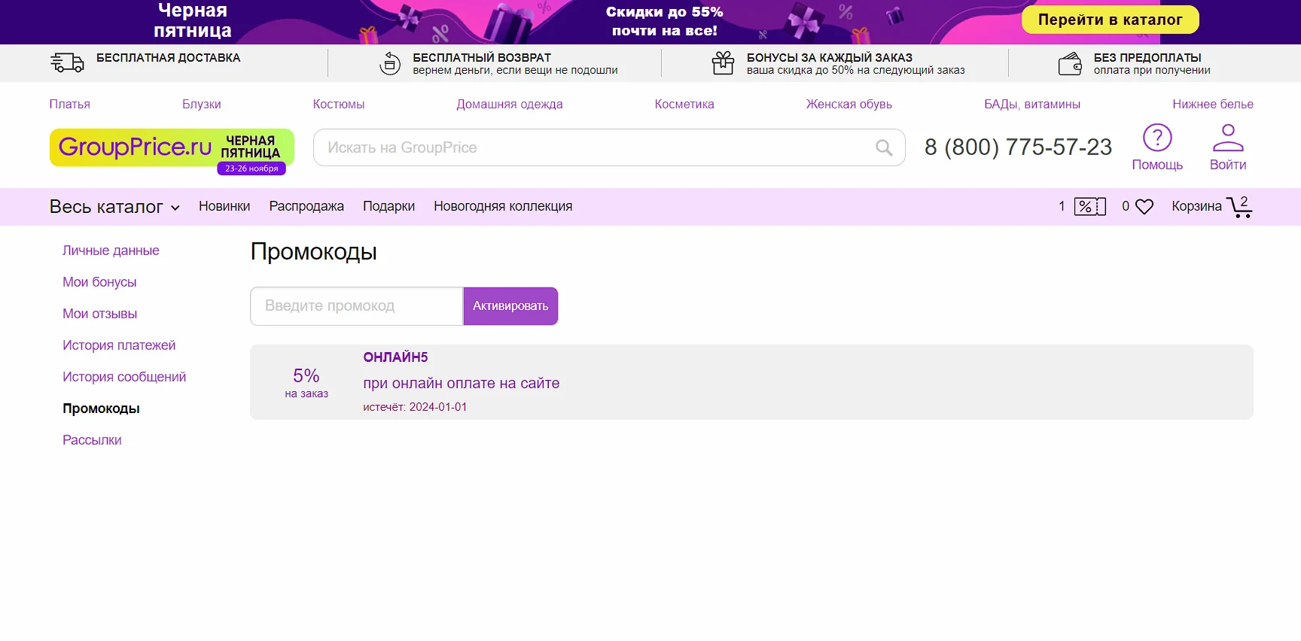Click Перейти в каталог banner button
1301x641 pixels.
pyautogui.click(x=1110, y=20)
